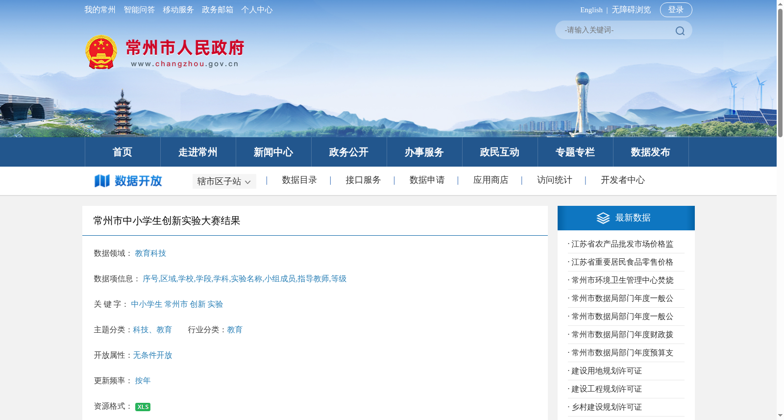The image size is (784, 420).
Task: Click the scrollbar down arrow
Action: 780,416
